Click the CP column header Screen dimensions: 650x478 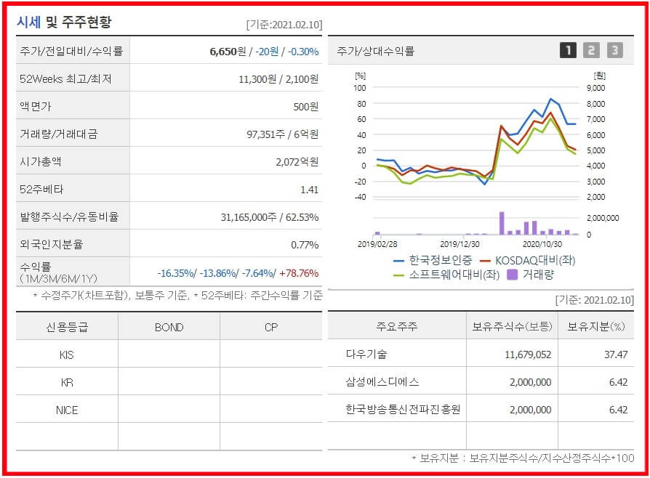pos(271,328)
